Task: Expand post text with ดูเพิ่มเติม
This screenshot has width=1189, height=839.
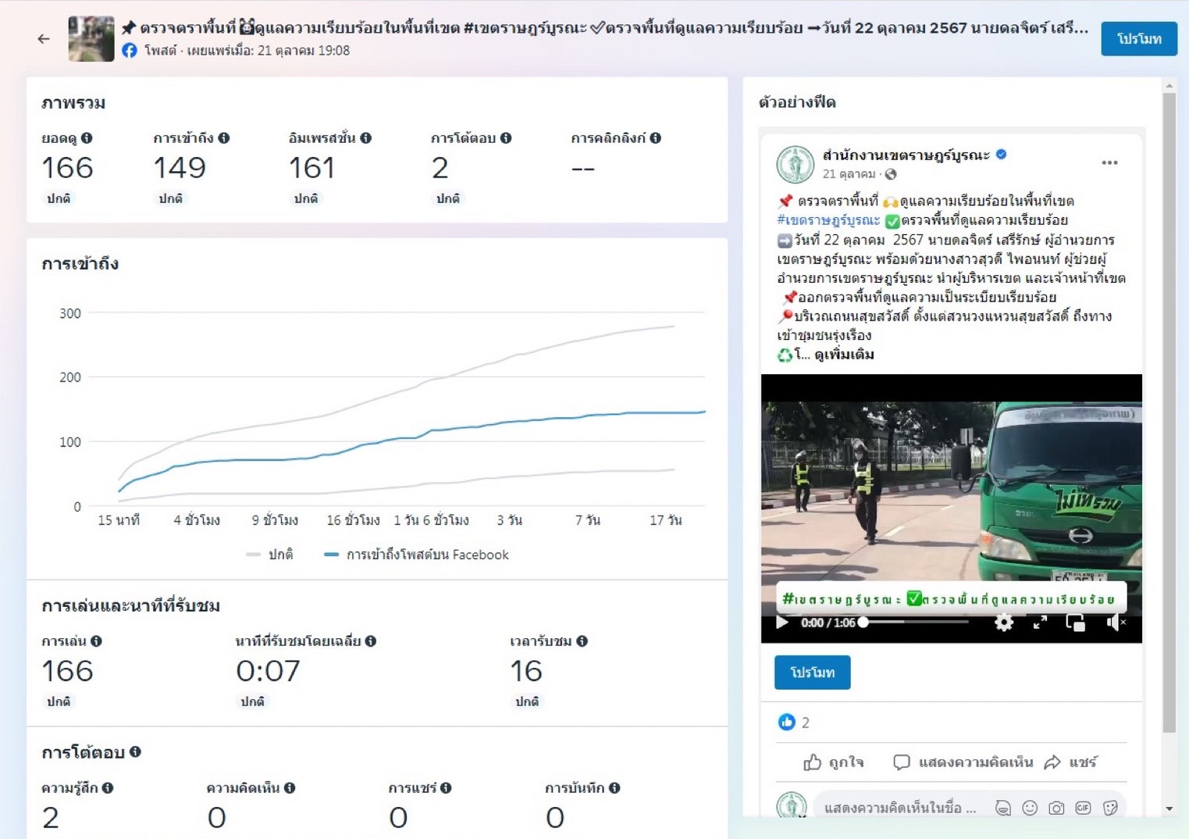Action: pos(844,355)
